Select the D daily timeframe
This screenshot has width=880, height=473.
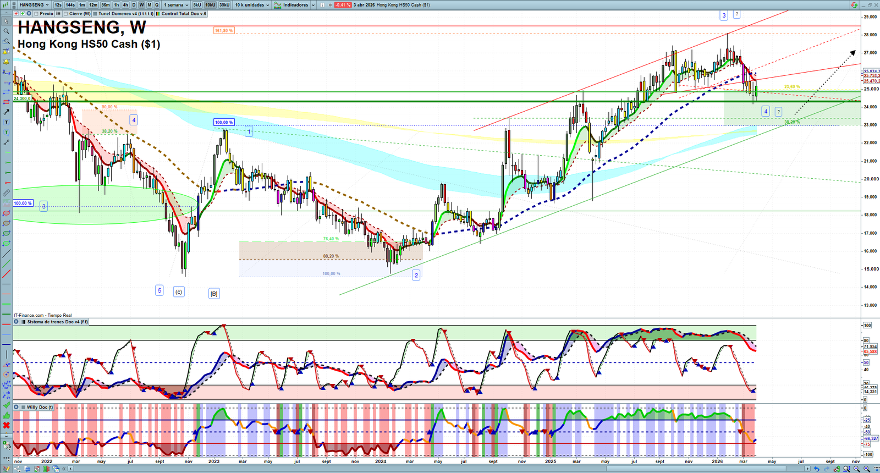coord(134,5)
